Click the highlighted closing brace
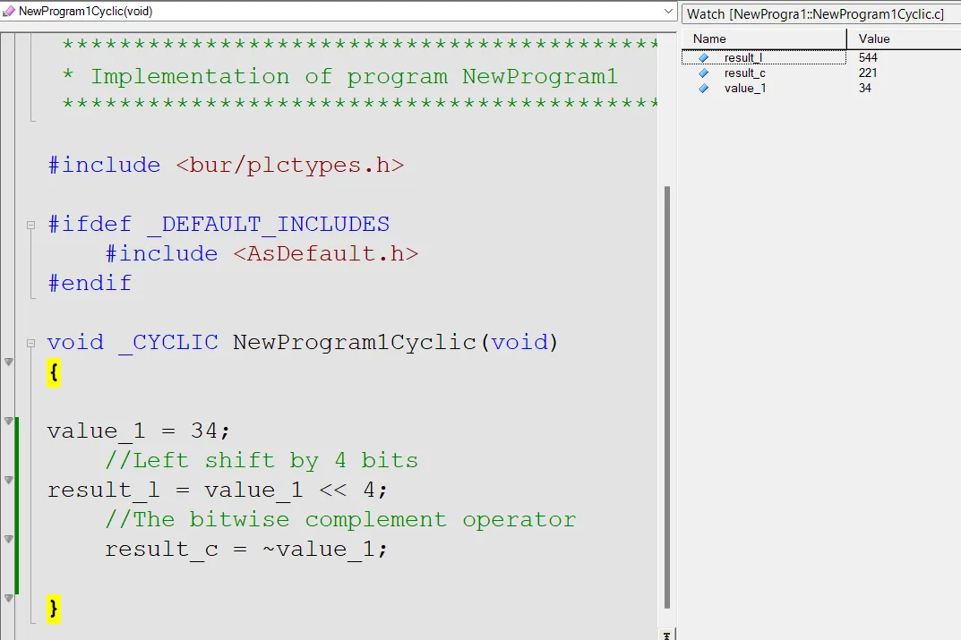 tap(54, 609)
